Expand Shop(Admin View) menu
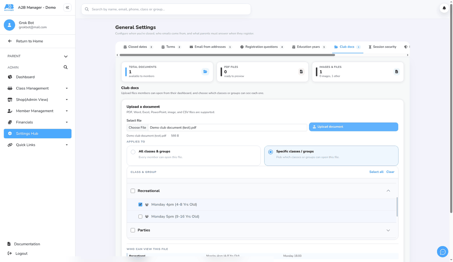This screenshot has height=262, width=453. 38,100
